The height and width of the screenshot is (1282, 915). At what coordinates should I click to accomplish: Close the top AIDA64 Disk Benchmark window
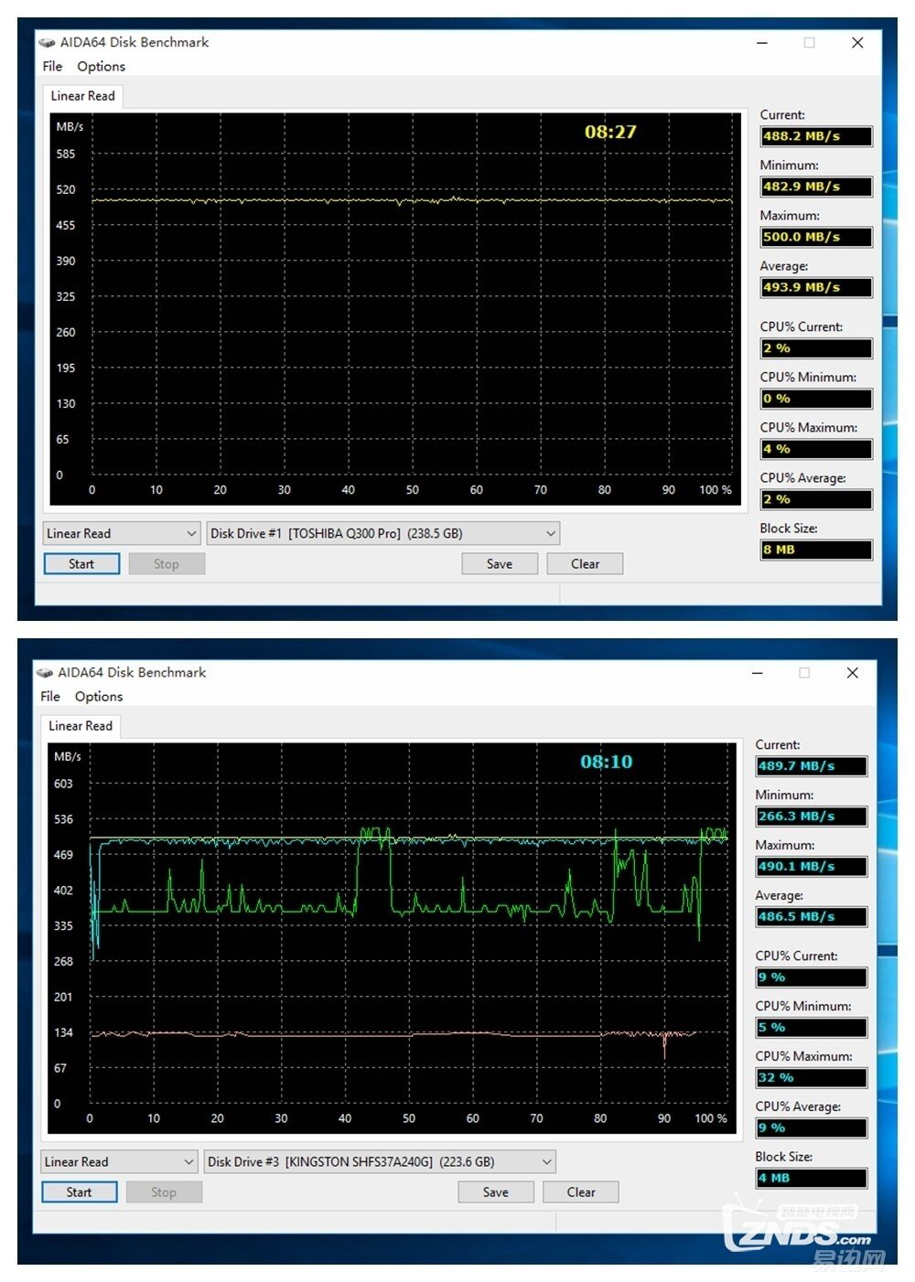[857, 42]
